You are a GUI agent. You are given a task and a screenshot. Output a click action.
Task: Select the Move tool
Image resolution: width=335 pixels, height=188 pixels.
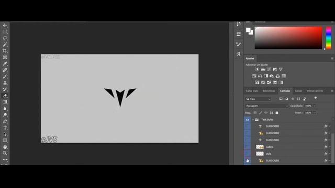tap(5, 26)
